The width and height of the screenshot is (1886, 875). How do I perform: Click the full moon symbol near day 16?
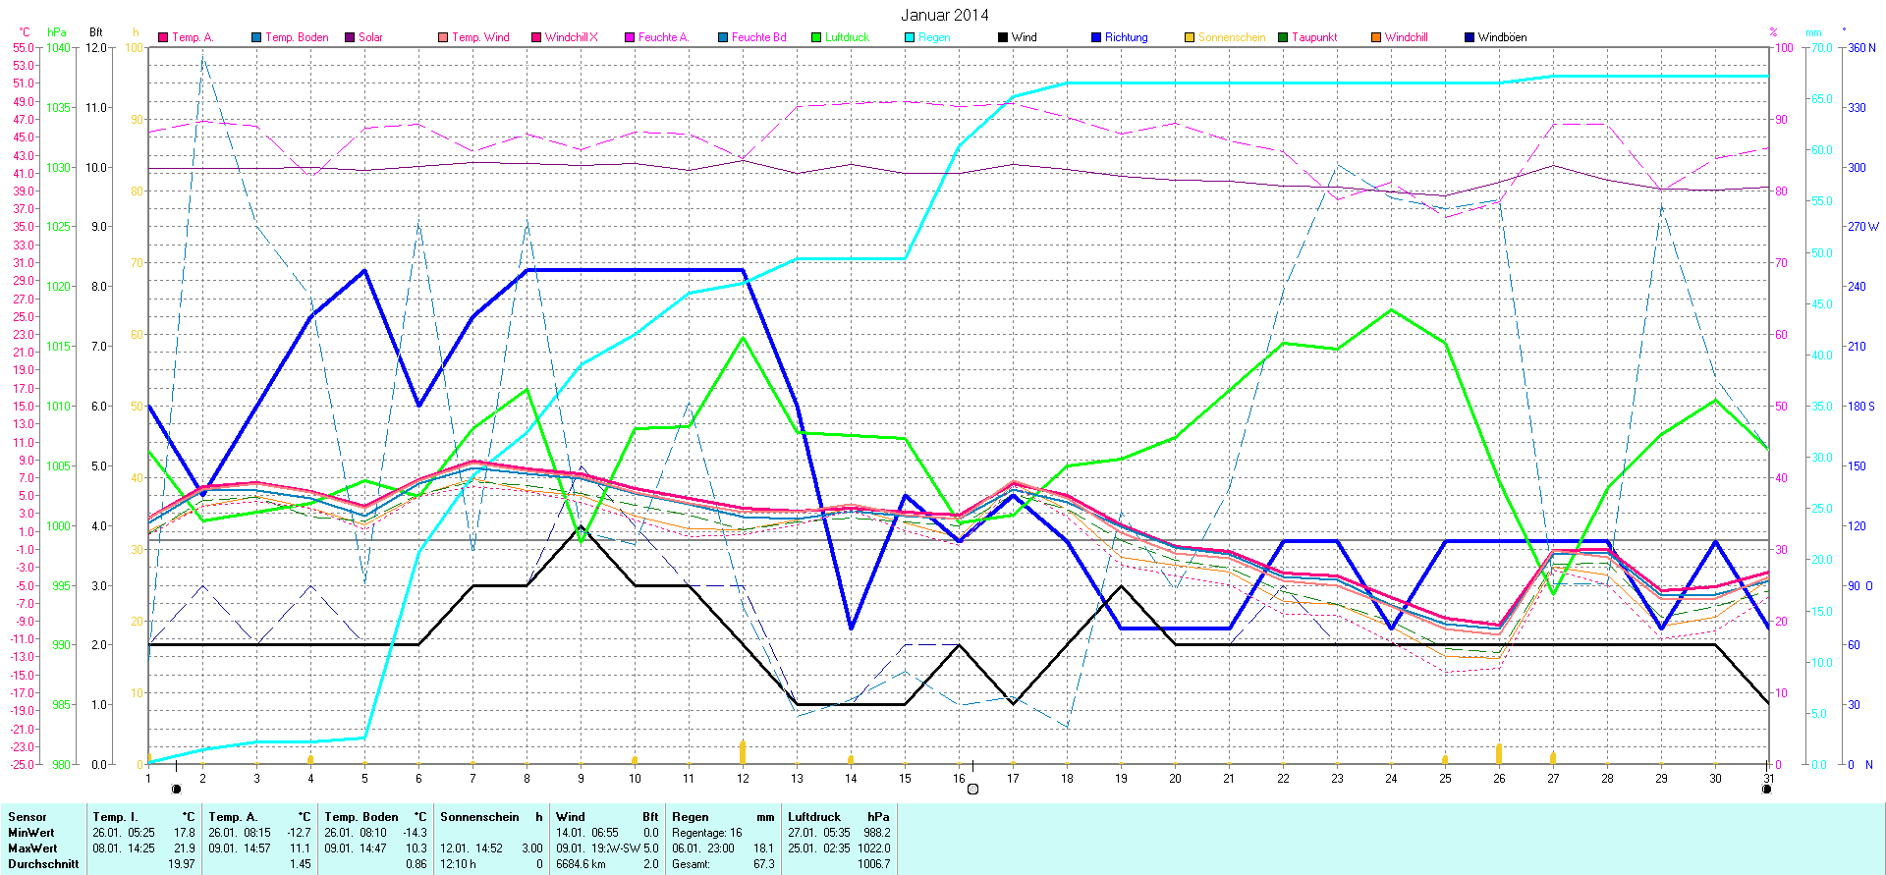point(972,789)
